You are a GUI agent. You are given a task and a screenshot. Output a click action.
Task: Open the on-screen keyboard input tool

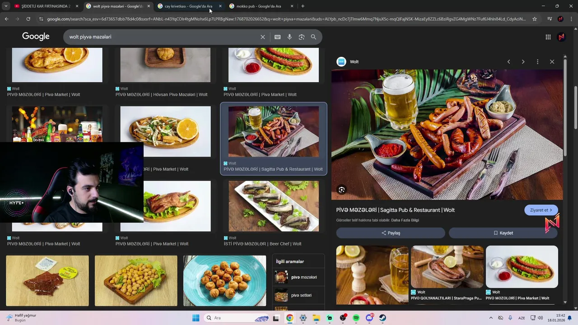tap(277, 37)
